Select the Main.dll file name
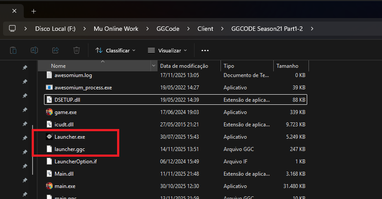 tap(64, 173)
